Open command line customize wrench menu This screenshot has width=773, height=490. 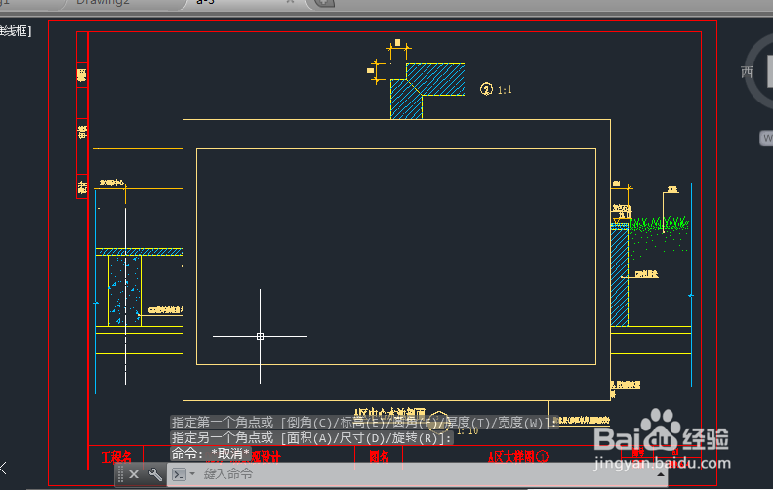(x=155, y=474)
